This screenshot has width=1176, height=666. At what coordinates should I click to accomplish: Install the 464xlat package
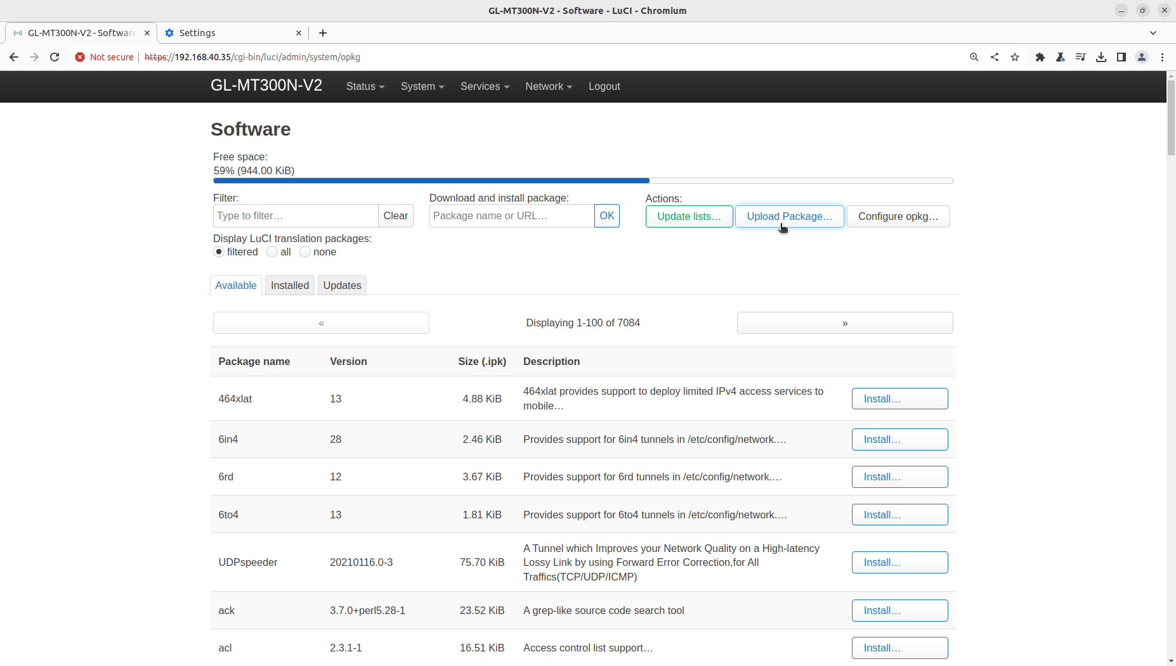click(x=899, y=399)
